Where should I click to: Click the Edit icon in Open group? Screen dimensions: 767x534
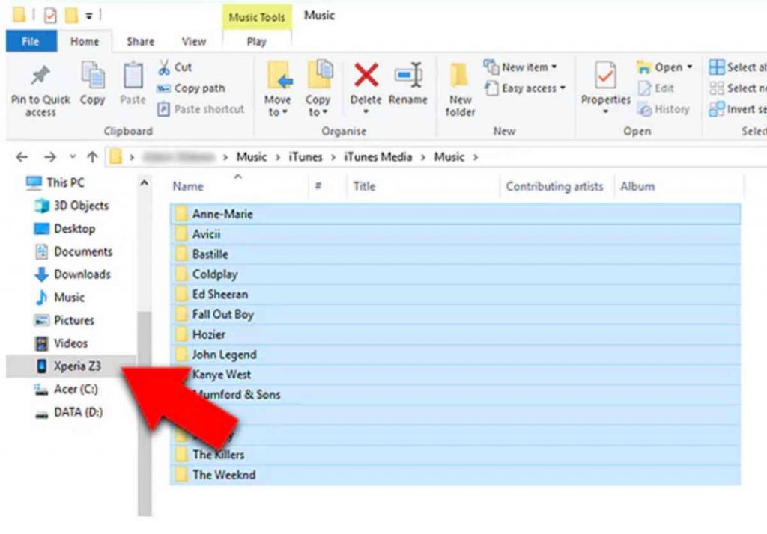click(x=644, y=88)
